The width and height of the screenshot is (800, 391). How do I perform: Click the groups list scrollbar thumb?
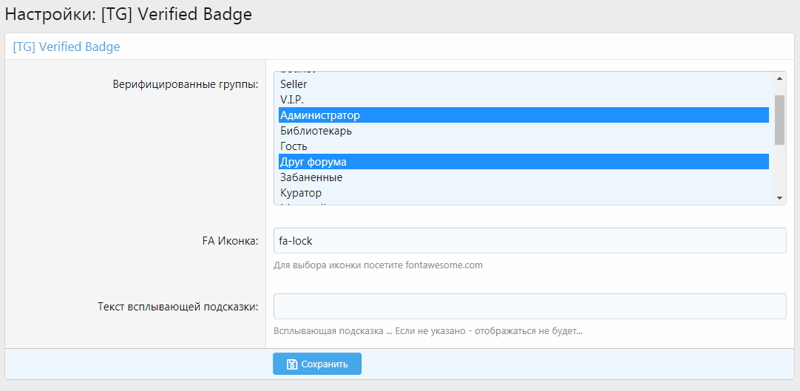(779, 119)
